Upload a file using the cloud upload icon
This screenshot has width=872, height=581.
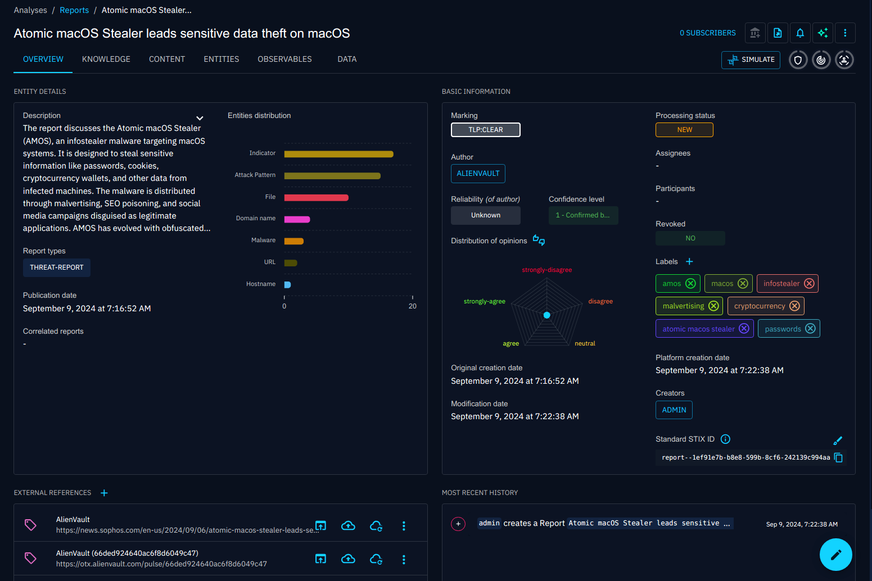point(348,525)
